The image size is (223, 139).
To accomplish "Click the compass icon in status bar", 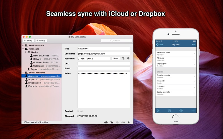I will 117,122.
